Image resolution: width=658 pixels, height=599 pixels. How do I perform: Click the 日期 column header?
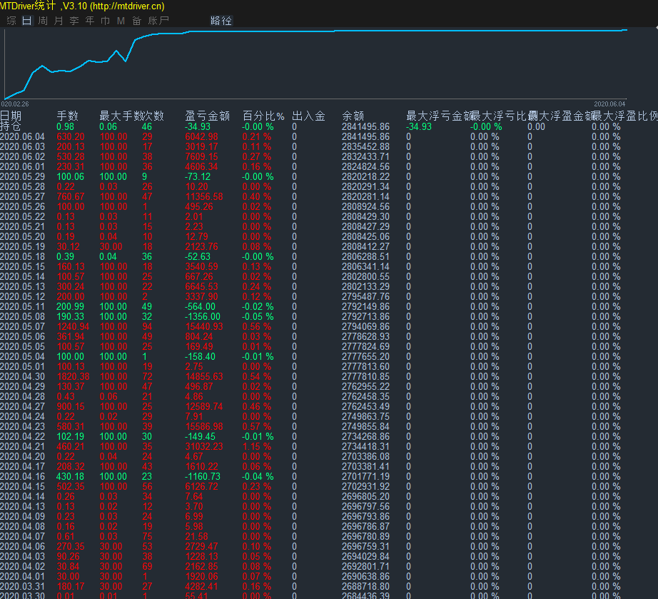[x=11, y=116]
